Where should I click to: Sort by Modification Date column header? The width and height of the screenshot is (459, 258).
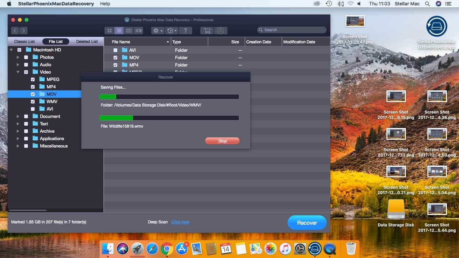click(306, 42)
